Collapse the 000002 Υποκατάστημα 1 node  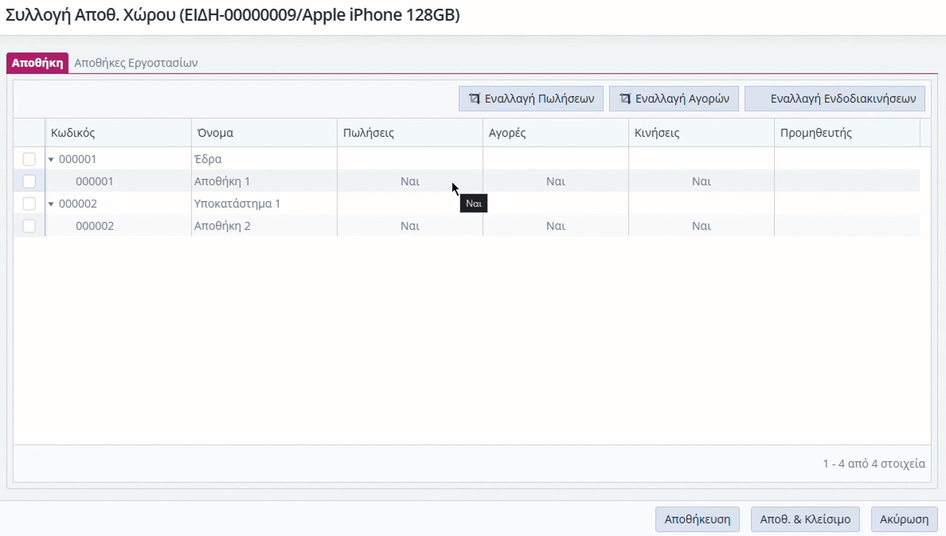pos(51,204)
